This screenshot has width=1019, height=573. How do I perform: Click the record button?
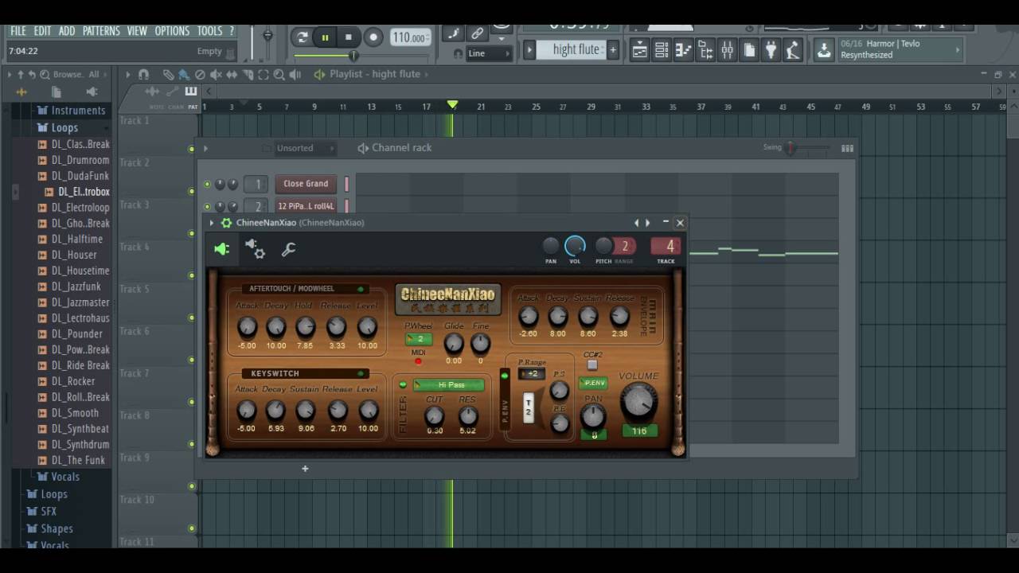tap(373, 37)
